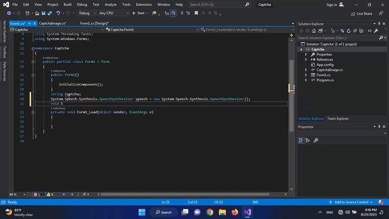Open File Explorer from the taskbar

pos(222,212)
